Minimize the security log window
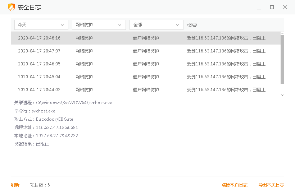 259,7
